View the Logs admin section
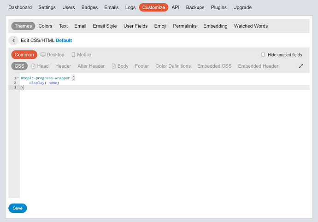This screenshot has width=318, height=222. [130, 7]
